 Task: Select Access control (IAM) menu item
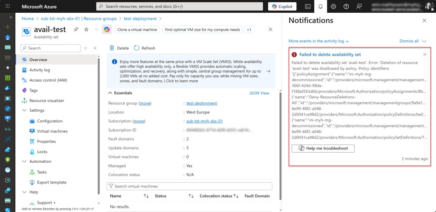point(48,80)
